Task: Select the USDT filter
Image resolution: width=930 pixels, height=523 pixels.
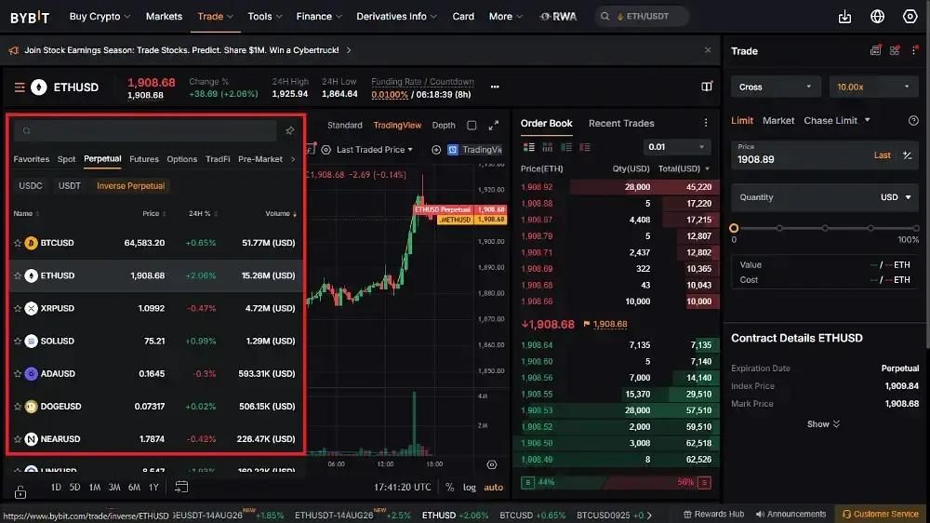Action: point(70,186)
